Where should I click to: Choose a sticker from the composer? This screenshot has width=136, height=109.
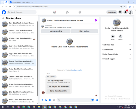tap(50, 100)
